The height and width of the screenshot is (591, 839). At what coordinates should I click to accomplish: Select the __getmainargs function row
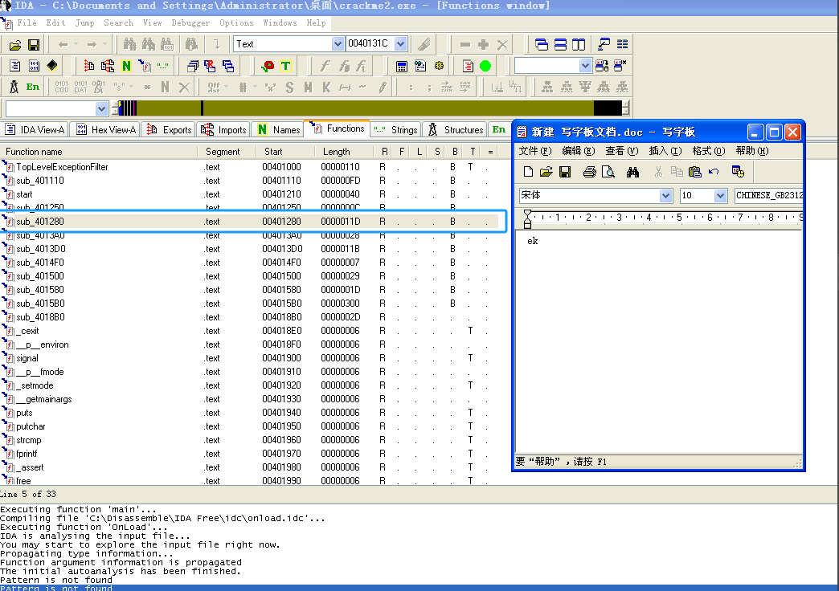249,399
